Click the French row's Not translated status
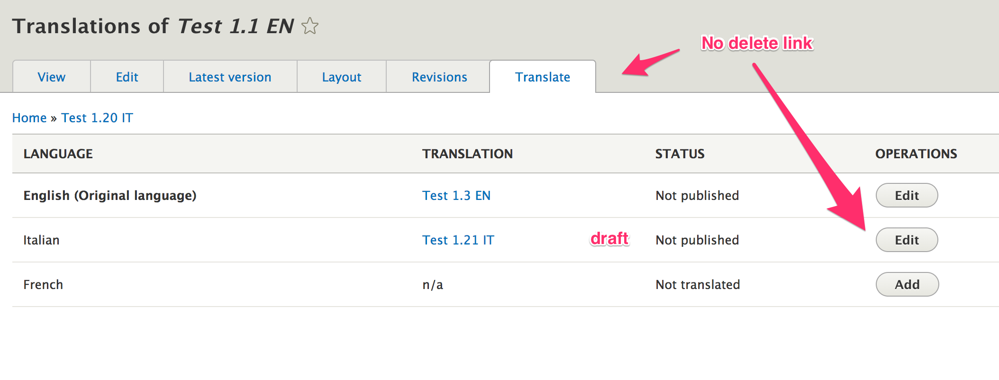Viewport: 999px width, 380px height. coord(698,285)
